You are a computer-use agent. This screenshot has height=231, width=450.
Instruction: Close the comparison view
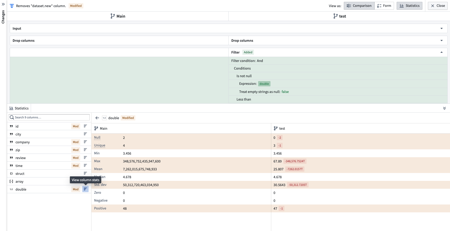tap(438, 6)
